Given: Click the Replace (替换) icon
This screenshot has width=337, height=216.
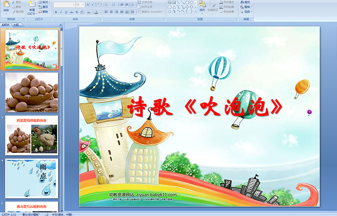Looking at the screenshot, I should [x=246, y=7].
